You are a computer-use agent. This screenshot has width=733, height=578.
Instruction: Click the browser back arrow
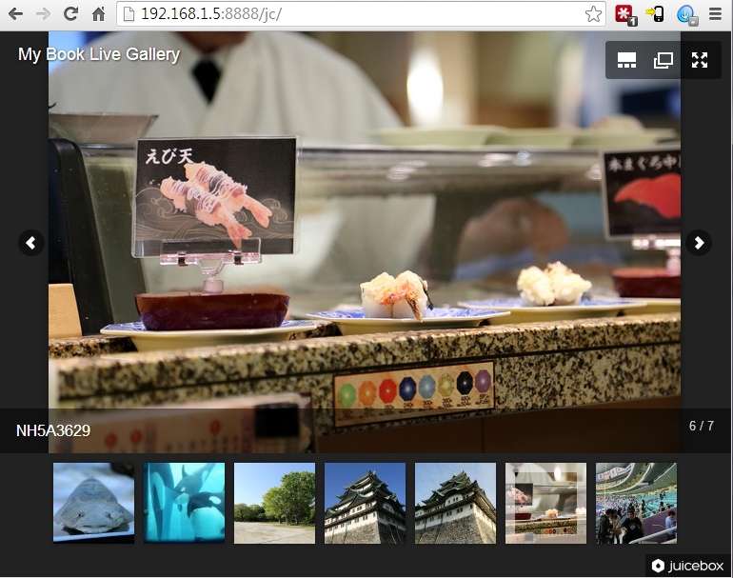click(16, 14)
